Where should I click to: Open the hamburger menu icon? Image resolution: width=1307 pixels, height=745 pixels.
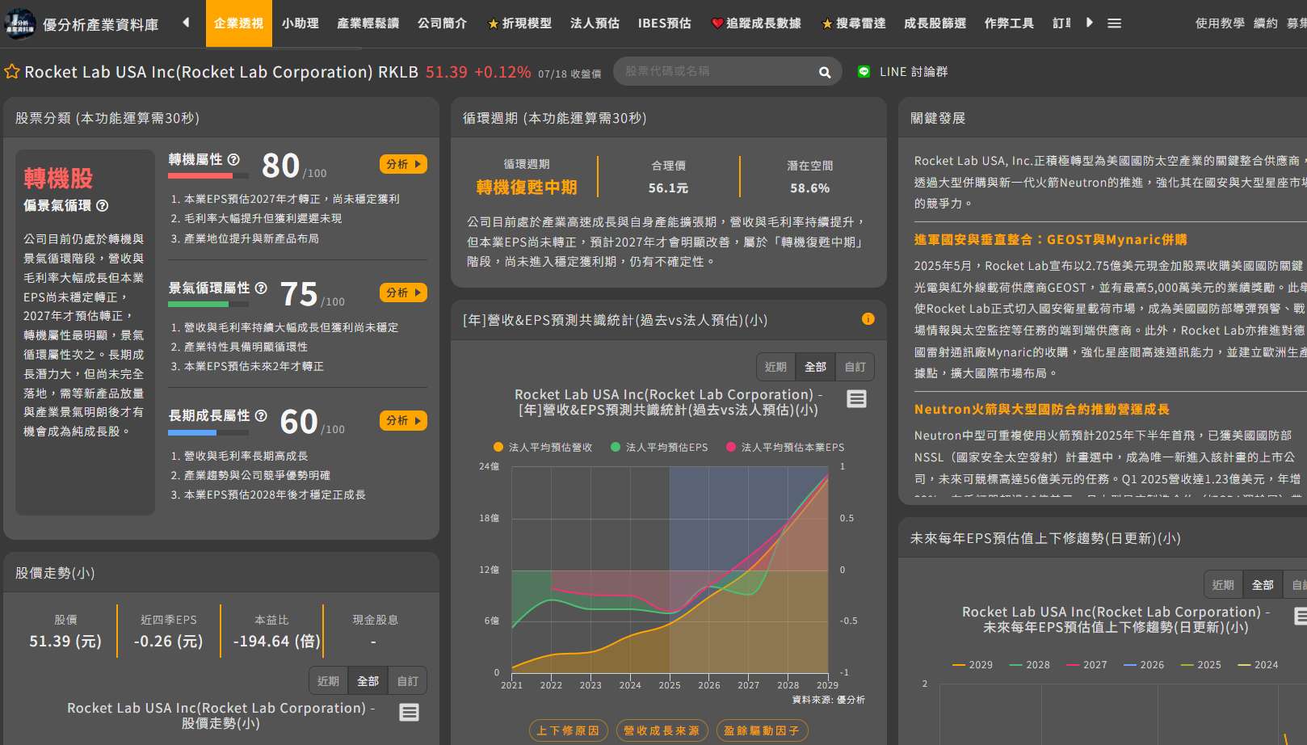(x=1114, y=23)
